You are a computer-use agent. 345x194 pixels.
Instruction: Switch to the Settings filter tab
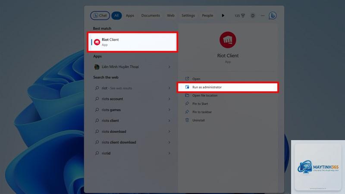point(188,16)
